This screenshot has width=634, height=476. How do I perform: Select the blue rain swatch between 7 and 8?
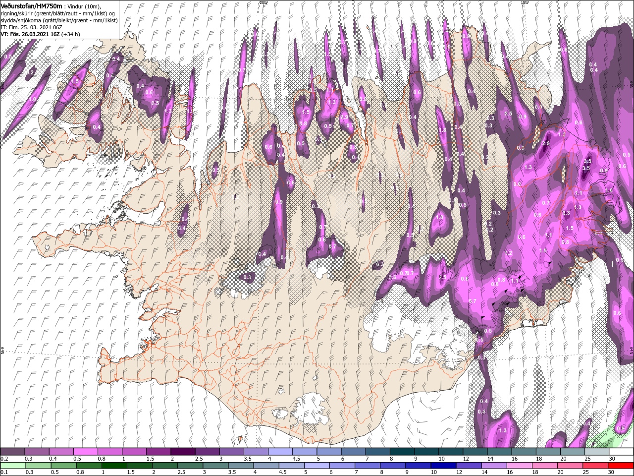(368, 466)
